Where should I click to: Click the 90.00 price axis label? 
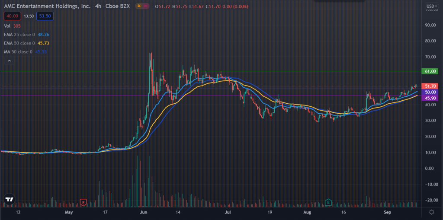[430, 25]
